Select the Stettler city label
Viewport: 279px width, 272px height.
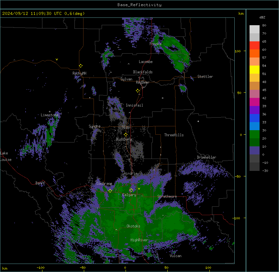coord(205,77)
